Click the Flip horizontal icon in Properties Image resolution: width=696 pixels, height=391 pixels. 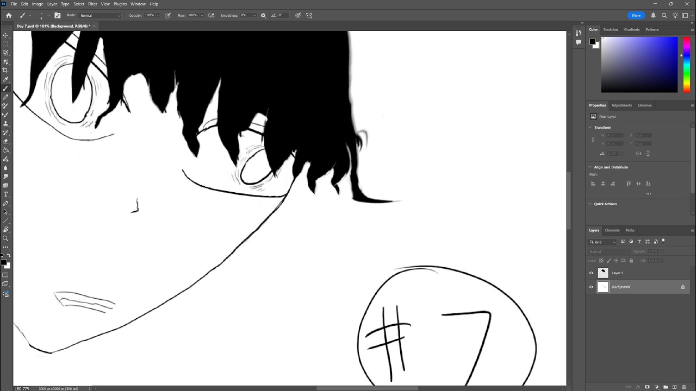tap(638, 154)
